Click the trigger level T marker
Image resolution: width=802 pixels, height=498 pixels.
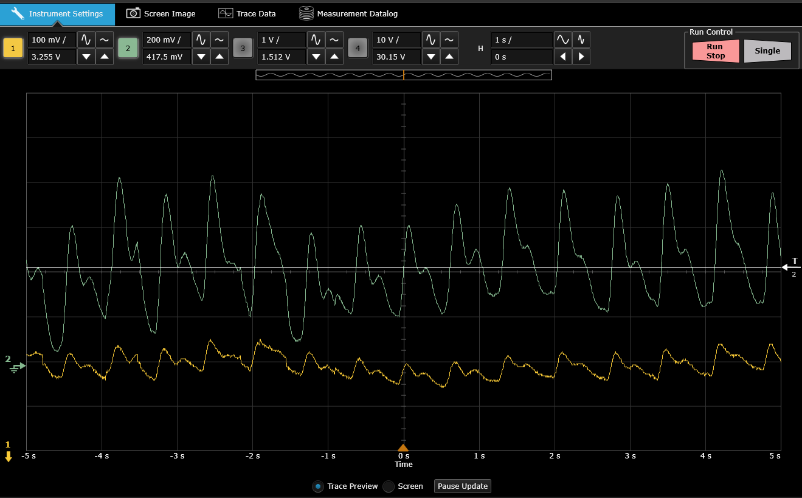point(791,266)
